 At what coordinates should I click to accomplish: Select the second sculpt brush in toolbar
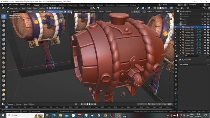4,21
